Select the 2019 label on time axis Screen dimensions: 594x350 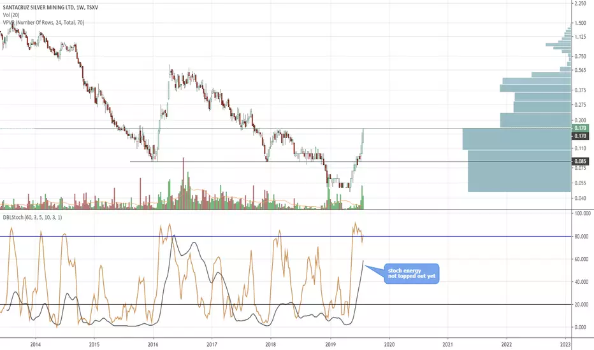(x=330, y=344)
